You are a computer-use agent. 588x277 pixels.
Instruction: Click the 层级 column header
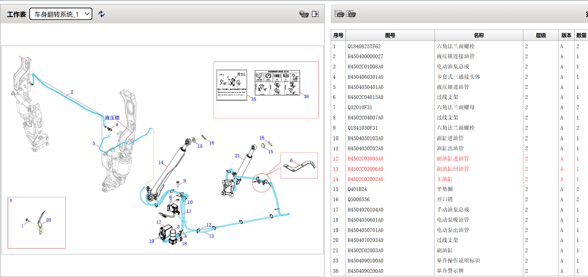point(540,35)
